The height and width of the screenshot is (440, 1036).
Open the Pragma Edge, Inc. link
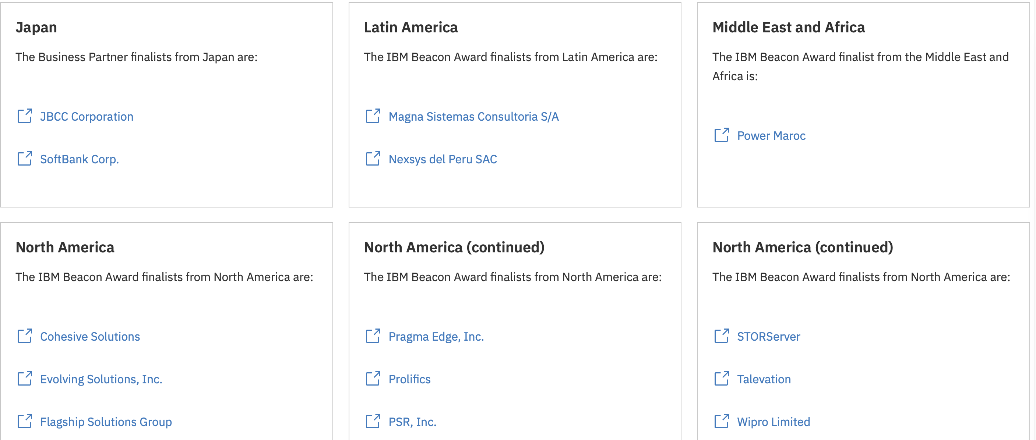(436, 336)
